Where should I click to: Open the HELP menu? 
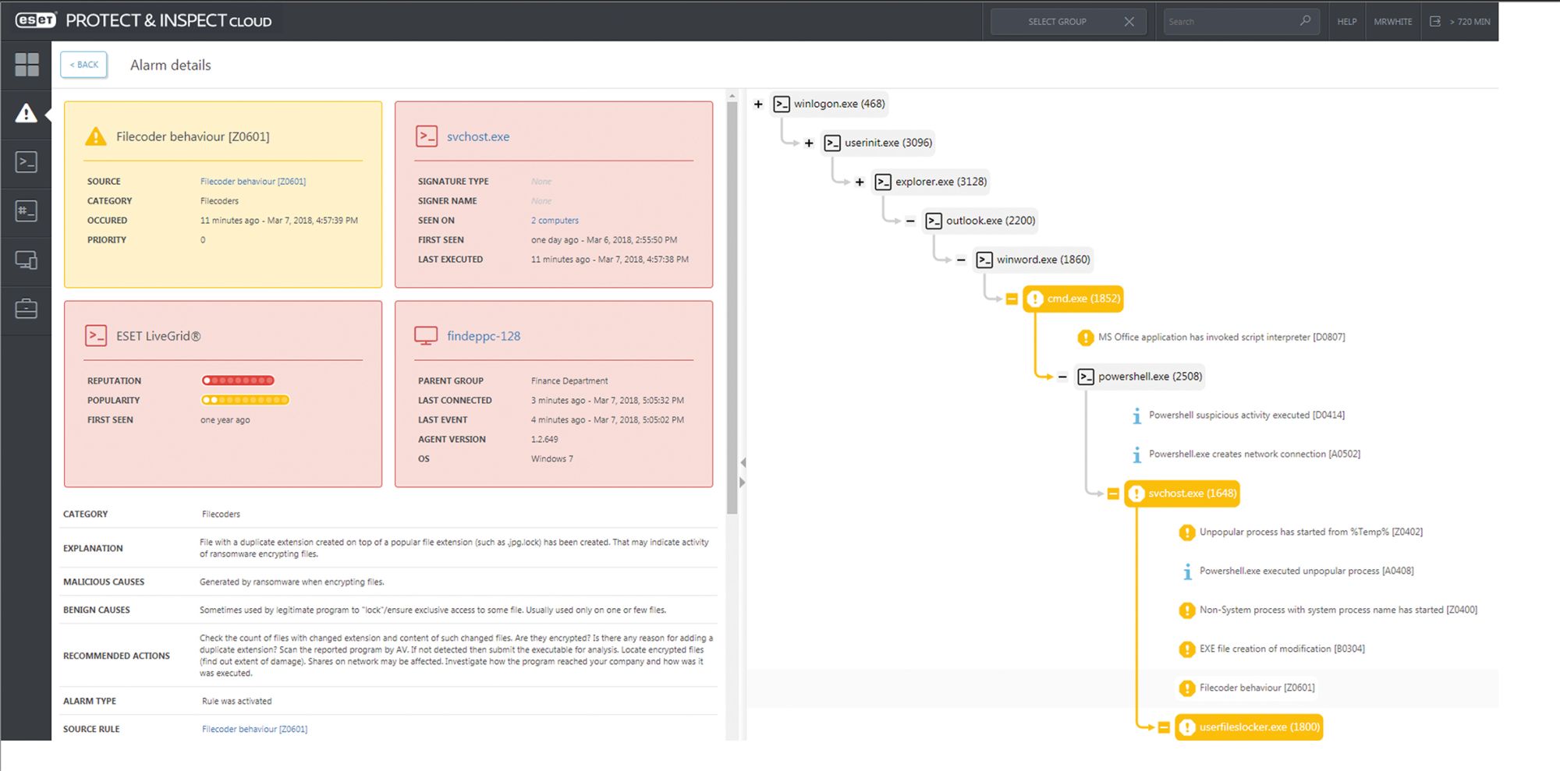(x=1347, y=21)
